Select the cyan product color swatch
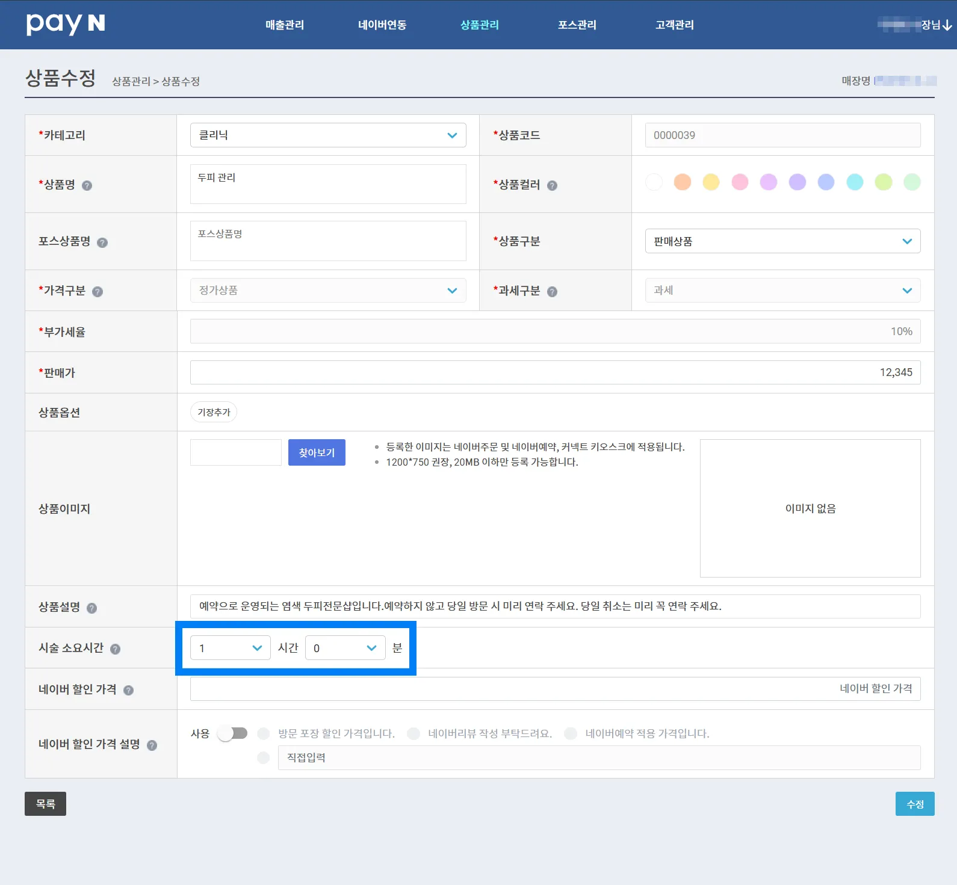 tap(855, 182)
